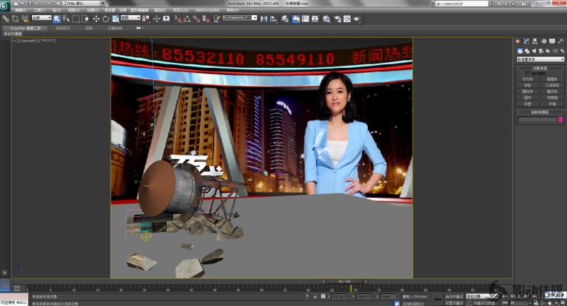Select the Move transform tool
The height and width of the screenshot is (306, 567).
[96, 18]
